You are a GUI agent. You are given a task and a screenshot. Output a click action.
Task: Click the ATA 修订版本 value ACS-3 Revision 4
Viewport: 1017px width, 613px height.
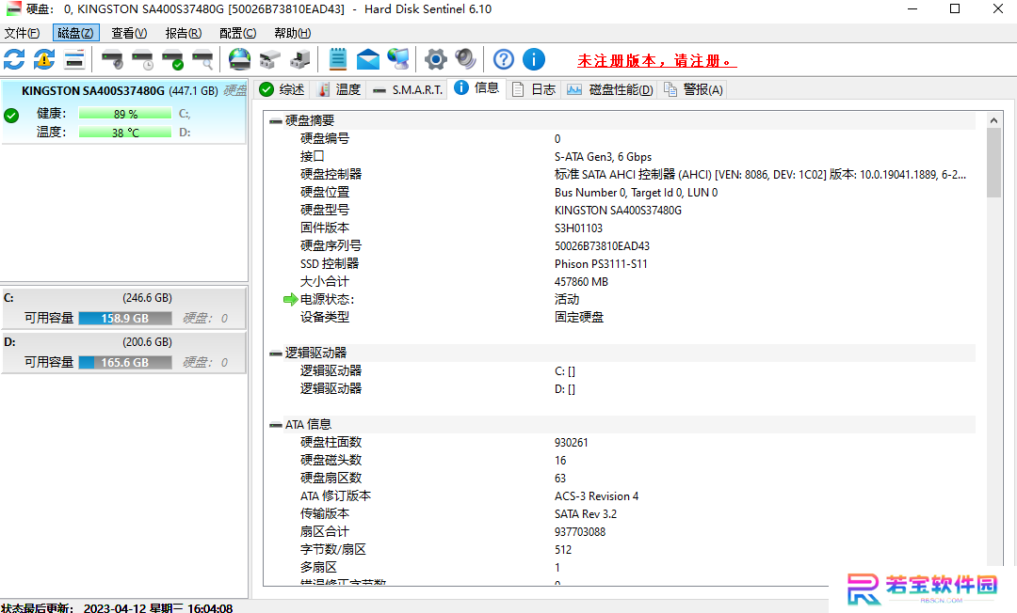tap(596, 496)
